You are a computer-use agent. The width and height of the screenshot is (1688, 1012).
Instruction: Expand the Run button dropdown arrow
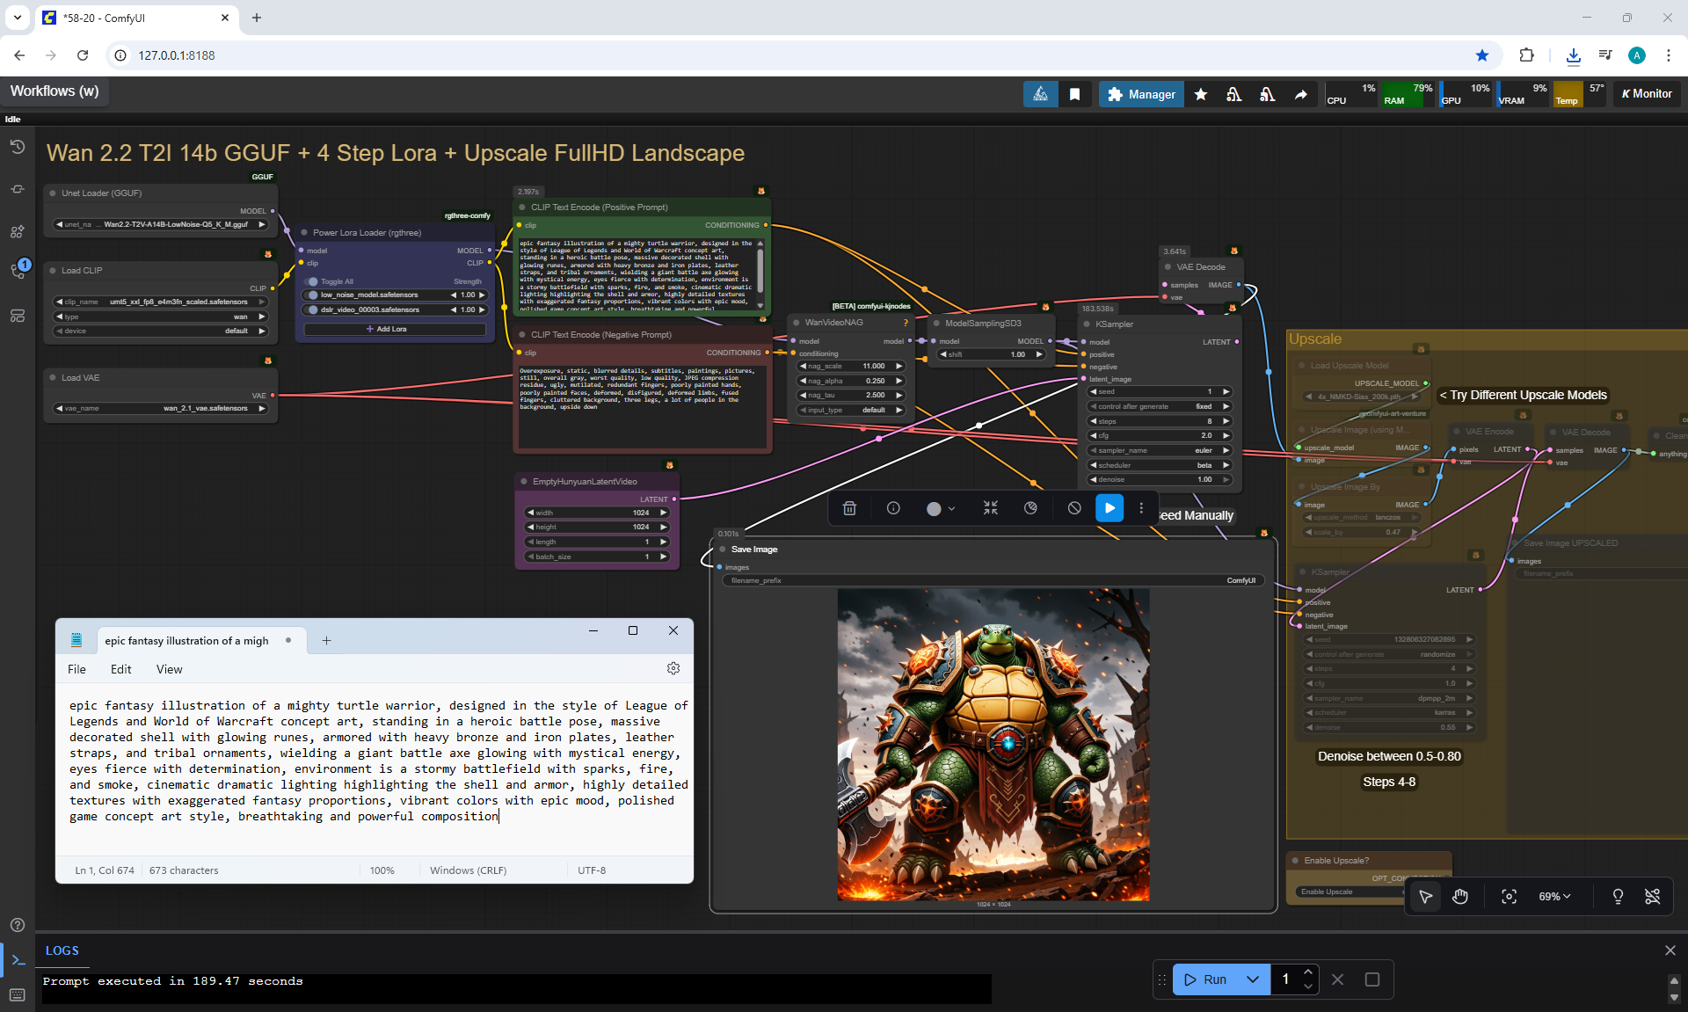[x=1253, y=979]
